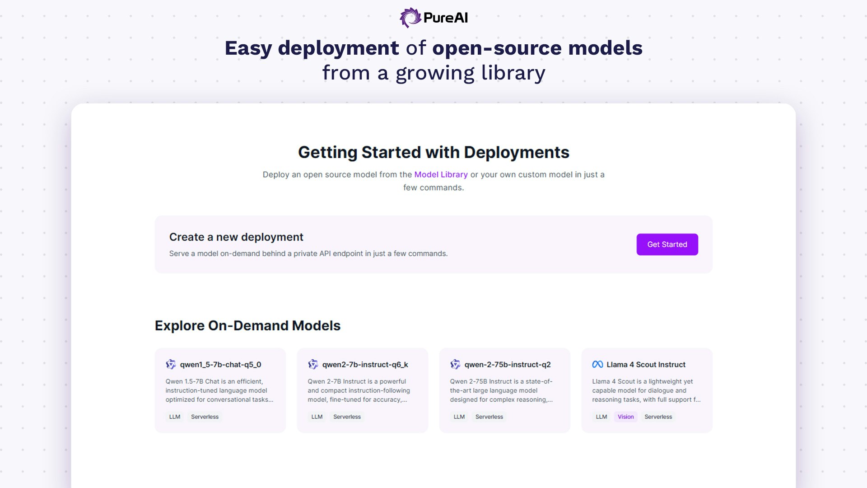Click the PureAI wordmark text

point(446,18)
